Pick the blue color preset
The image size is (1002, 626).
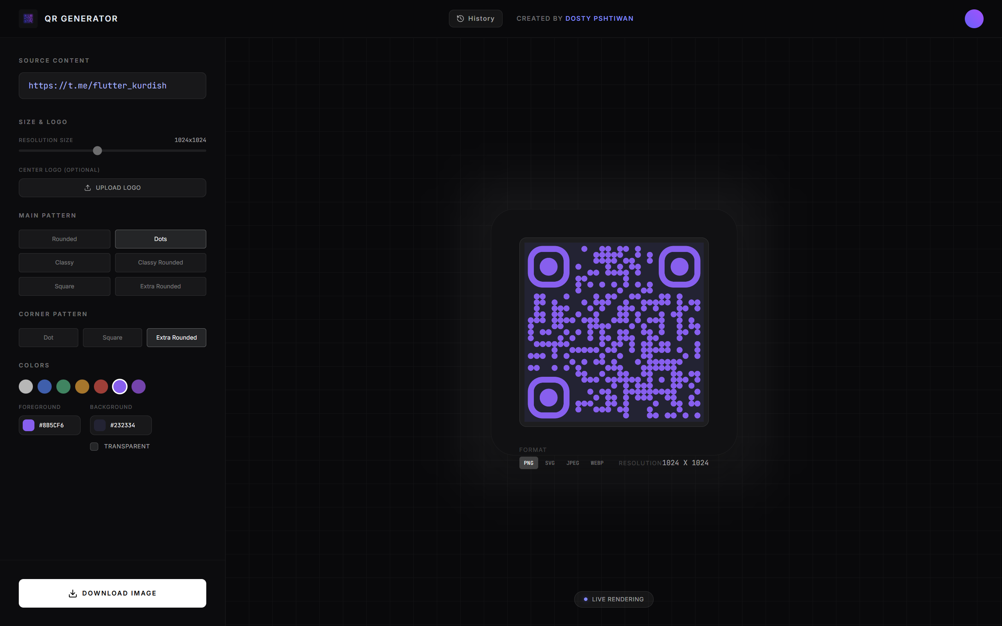click(x=44, y=386)
